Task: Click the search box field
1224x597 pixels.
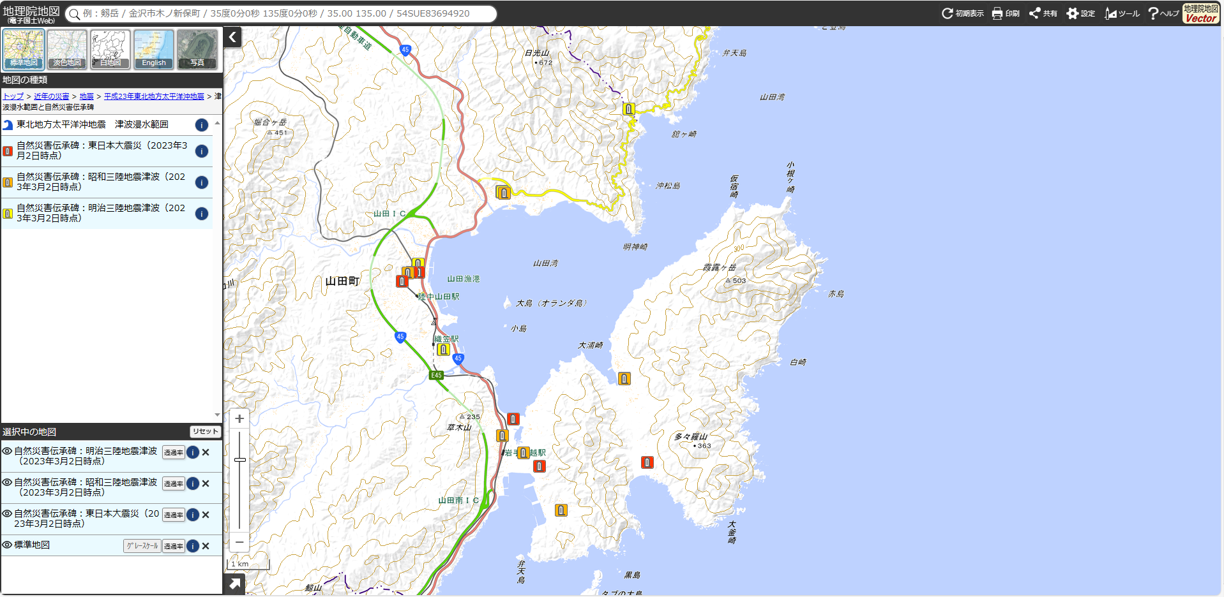Action: coord(281,13)
